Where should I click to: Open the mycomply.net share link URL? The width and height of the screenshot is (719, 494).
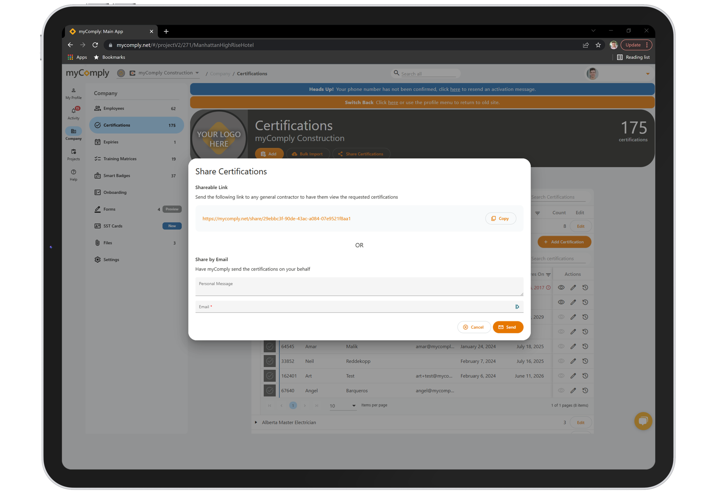(x=276, y=219)
